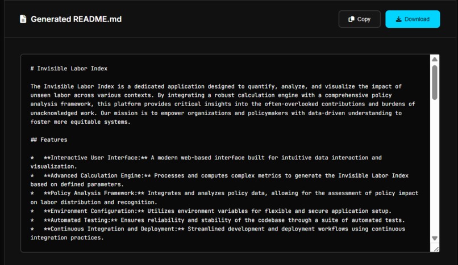Click 'Continuous Integration and Deployment' bullet text

coord(114,229)
